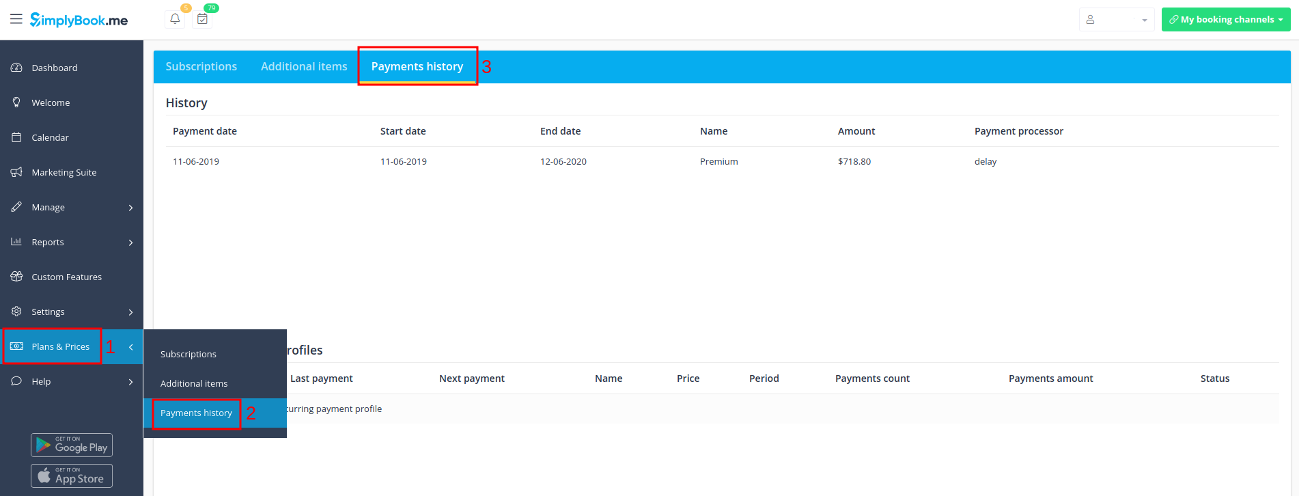Open the user account dropdown

pos(1116,20)
